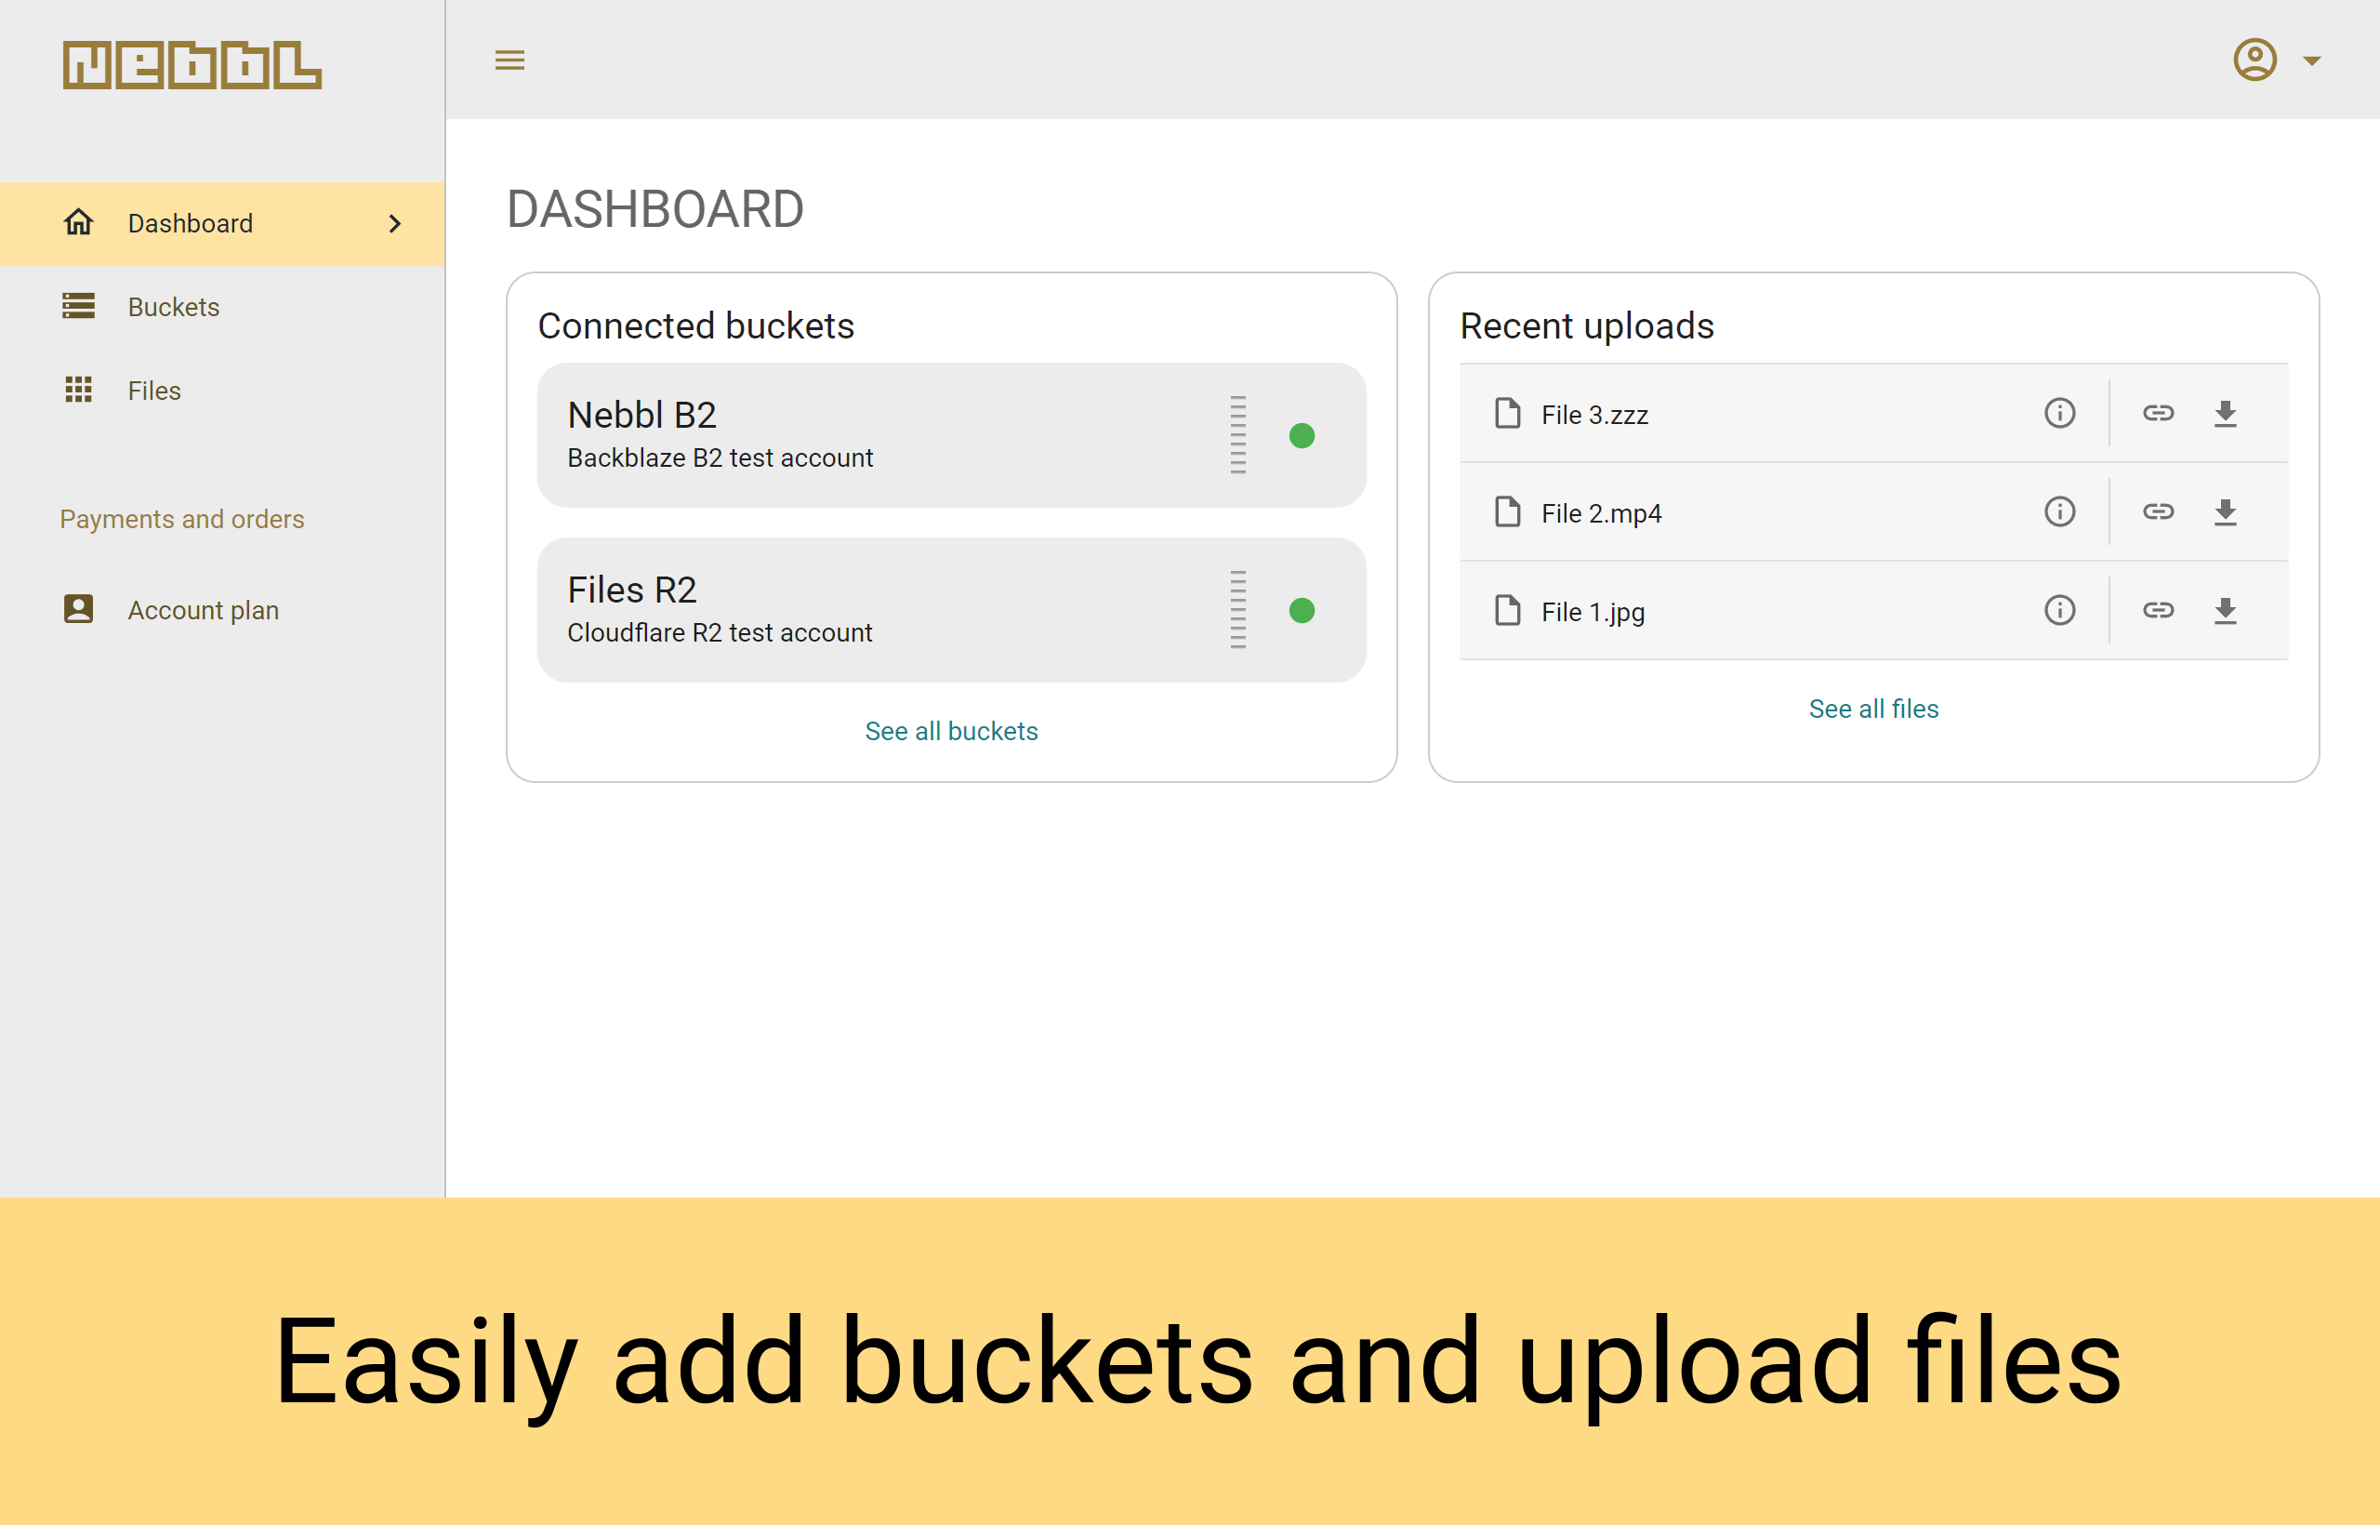Open the user account profile icon
Viewport: 2380px width, 1525px height.
click(2254, 60)
